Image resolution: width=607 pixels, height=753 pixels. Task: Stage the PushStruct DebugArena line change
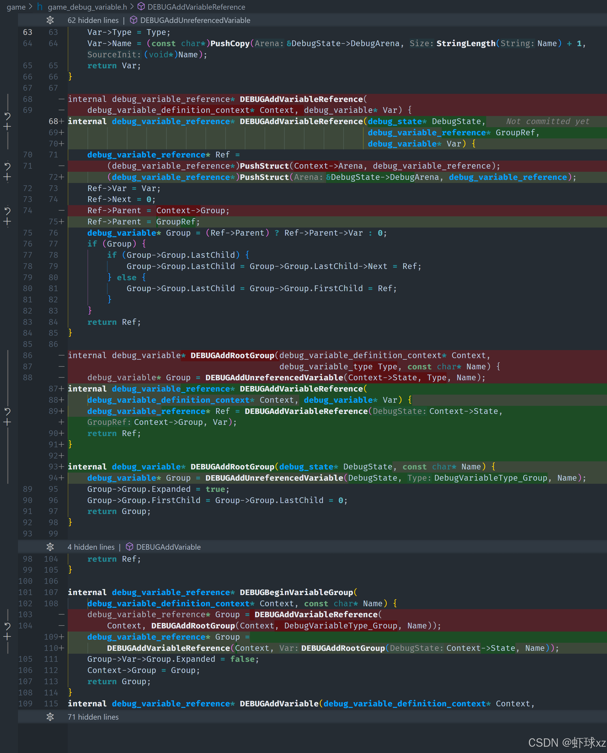pos(7,177)
